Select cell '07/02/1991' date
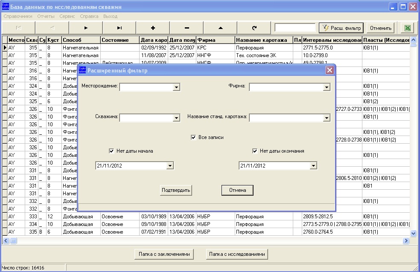This screenshot has height=272, width=420. [x=154, y=232]
